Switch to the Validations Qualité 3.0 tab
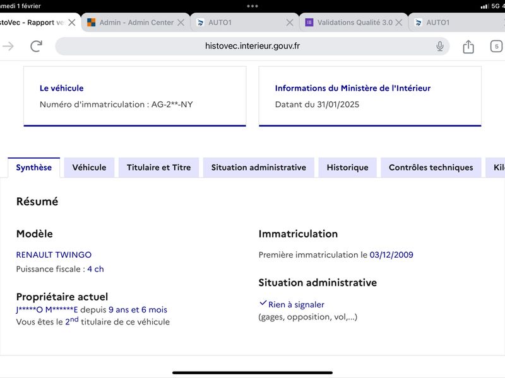The image size is (505, 378). tap(355, 23)
